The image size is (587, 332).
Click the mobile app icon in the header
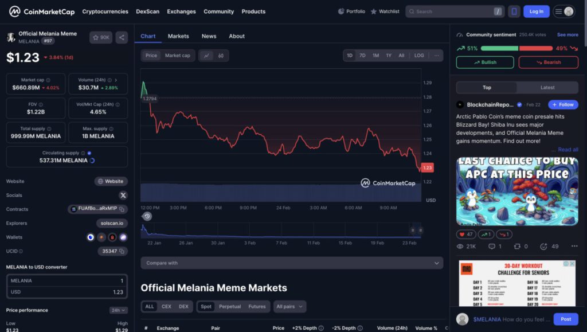coord(514,11)
